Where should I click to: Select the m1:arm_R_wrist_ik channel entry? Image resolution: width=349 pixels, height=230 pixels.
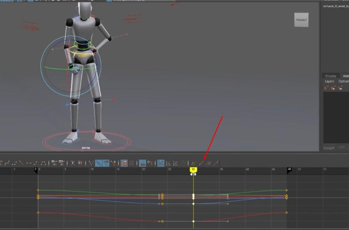click(x=336, y=6)
